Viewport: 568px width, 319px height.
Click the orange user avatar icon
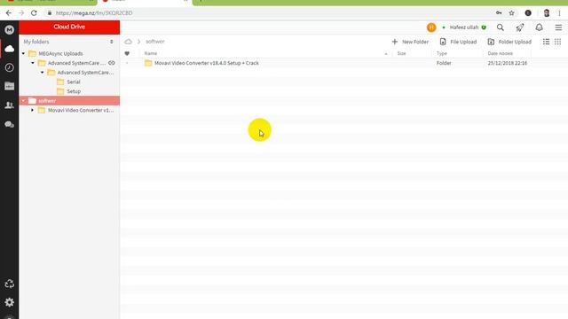click(431, 27)
